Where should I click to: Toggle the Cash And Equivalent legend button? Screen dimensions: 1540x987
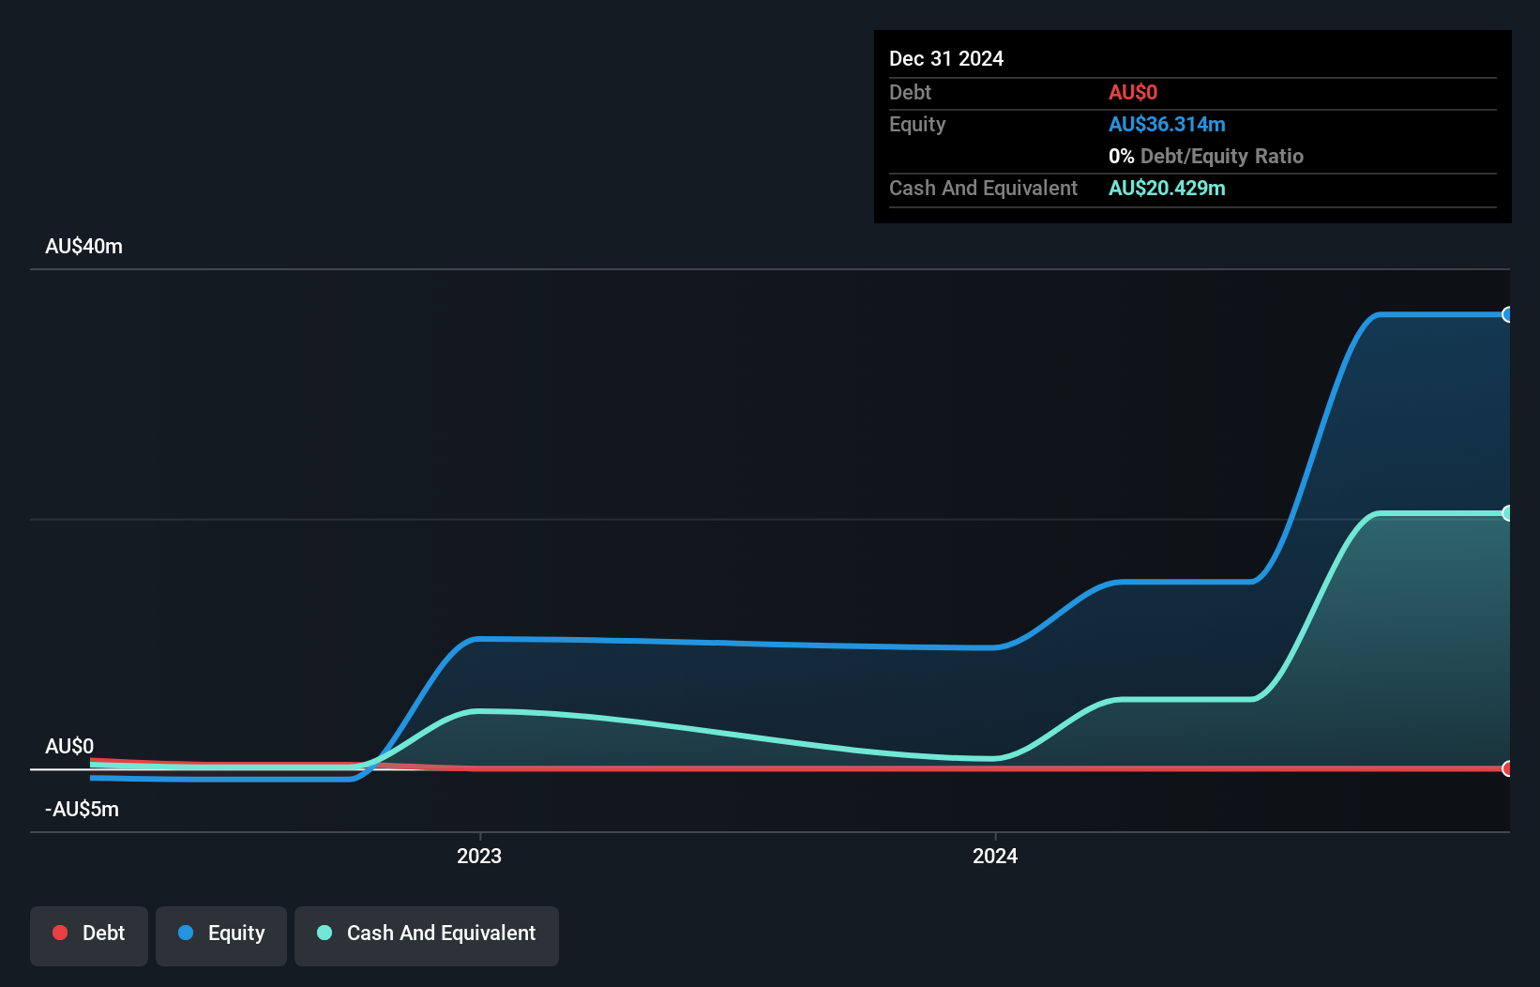[427, 935]
